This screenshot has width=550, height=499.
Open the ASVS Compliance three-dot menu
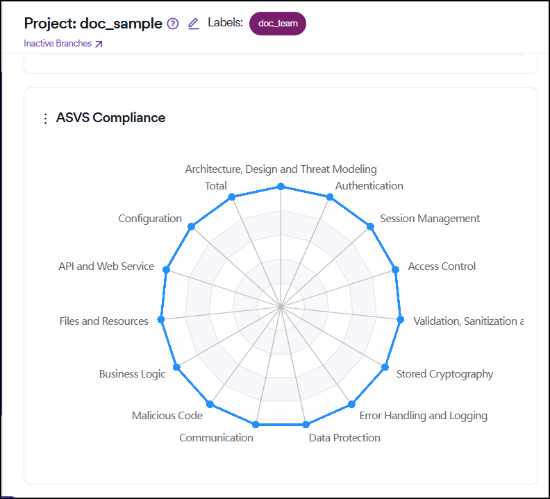[x=46, y=119]
